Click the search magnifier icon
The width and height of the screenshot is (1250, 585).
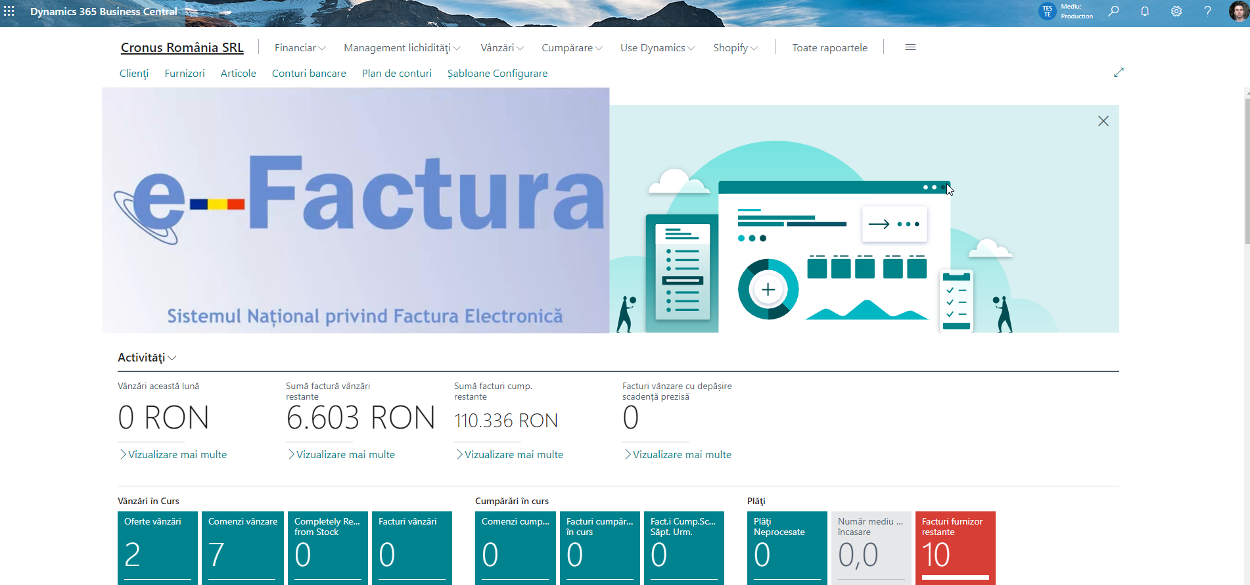click(x=1113, y=11)
